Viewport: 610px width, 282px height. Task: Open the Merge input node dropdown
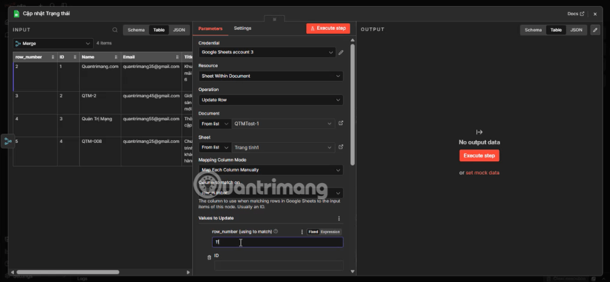coord(53,43)
